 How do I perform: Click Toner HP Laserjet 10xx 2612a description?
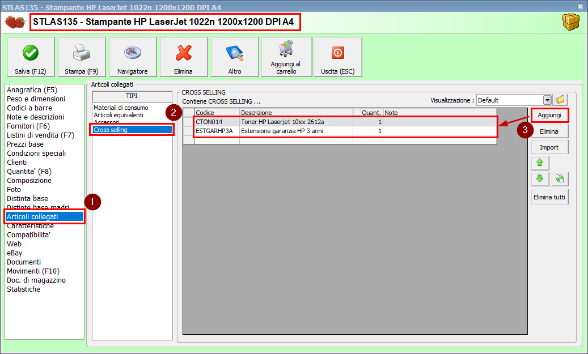(x=296, y=122)
